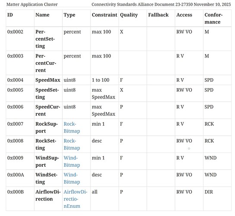Open the WindBitmap link in WindSupport row
Viewport: 235px width, 216px height.
[x=72, y=162]
